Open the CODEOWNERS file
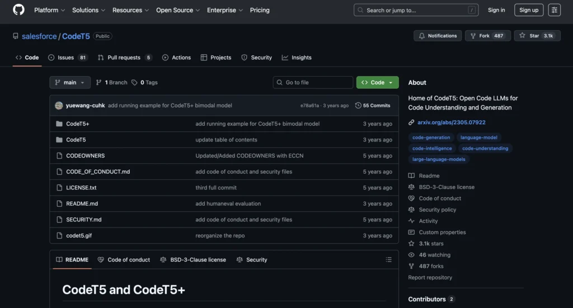The image size is (573, 308). coord(85,156)
